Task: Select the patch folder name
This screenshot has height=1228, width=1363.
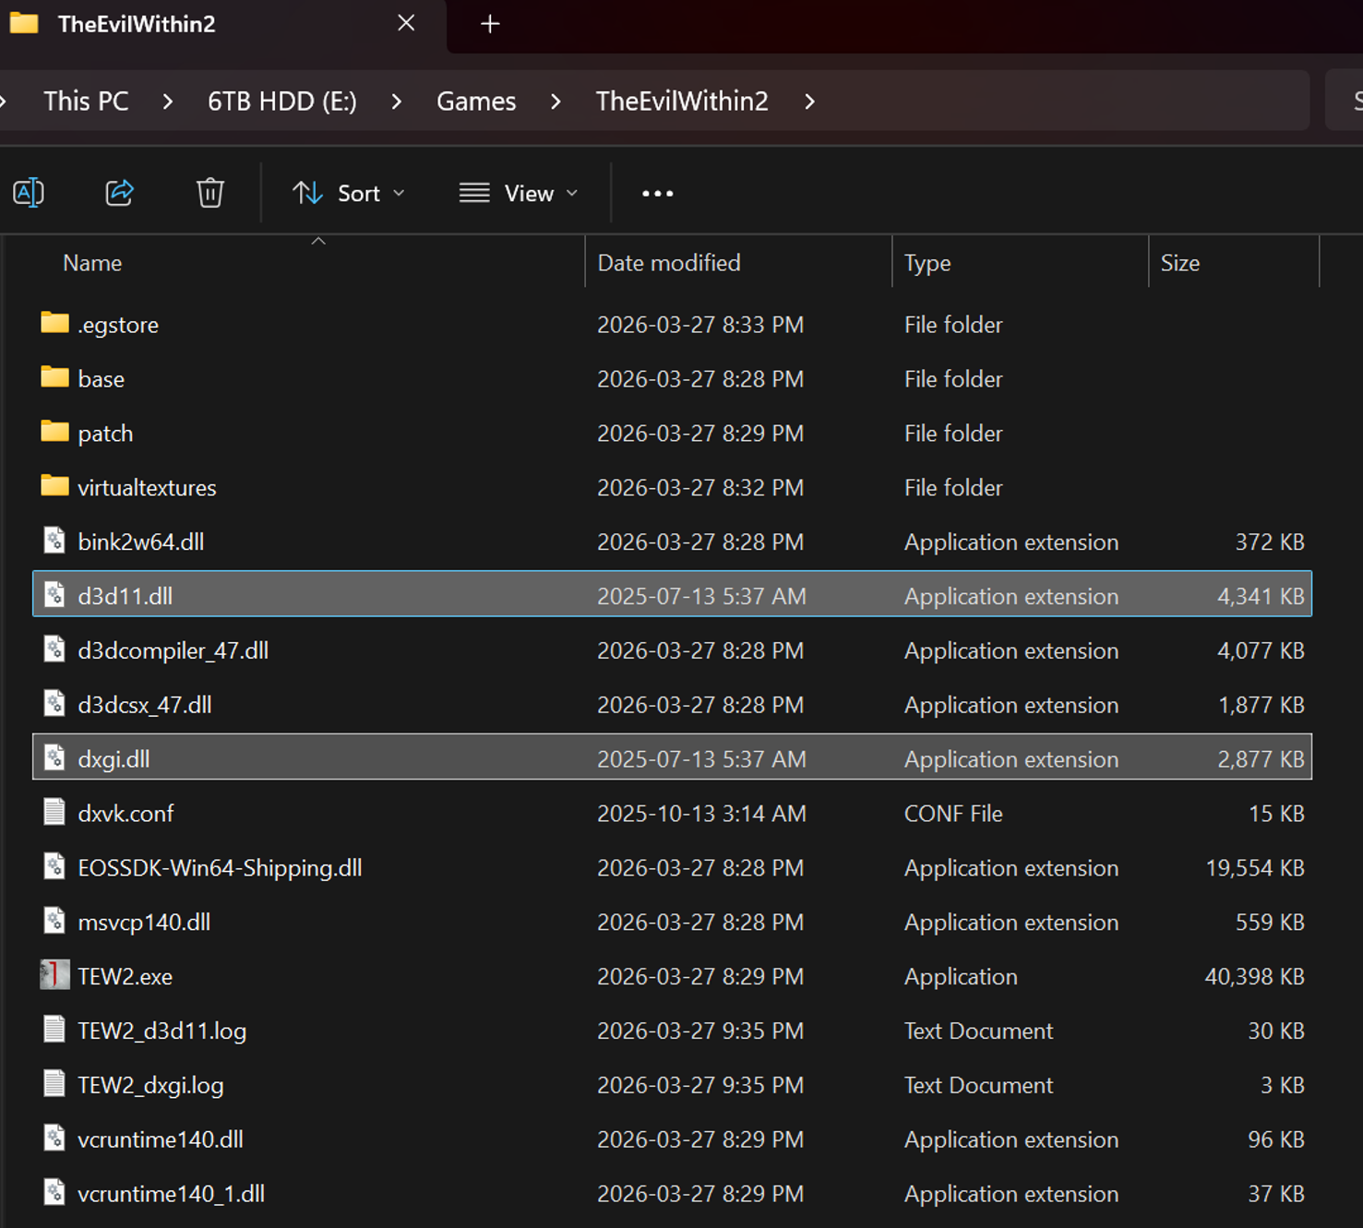Action: (x=105, y=434)
